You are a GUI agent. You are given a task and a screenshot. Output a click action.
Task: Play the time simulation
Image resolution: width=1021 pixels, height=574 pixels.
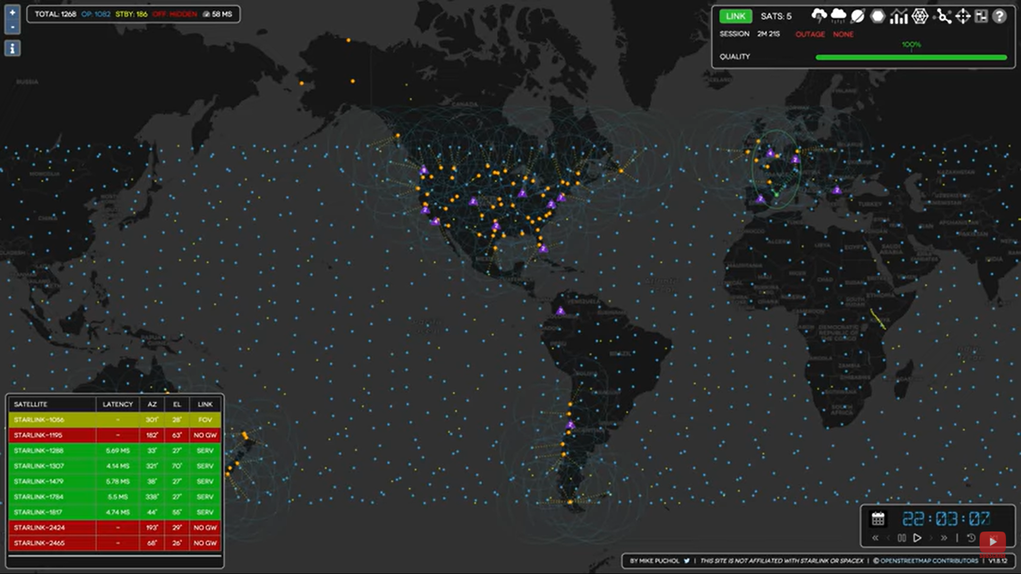(917, 538)
